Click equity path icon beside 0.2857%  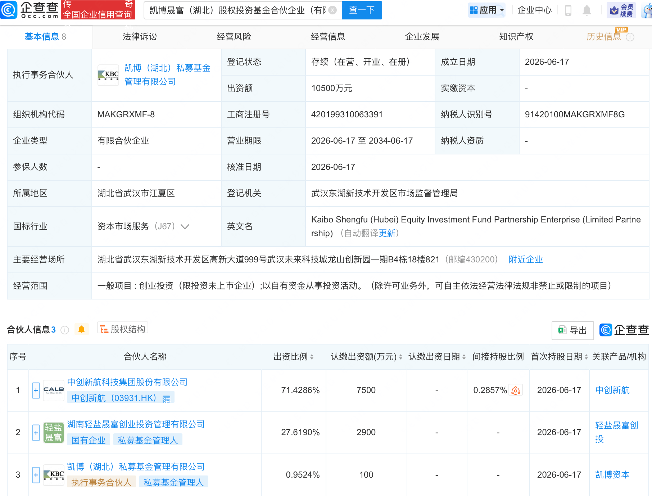click(516, 391)
